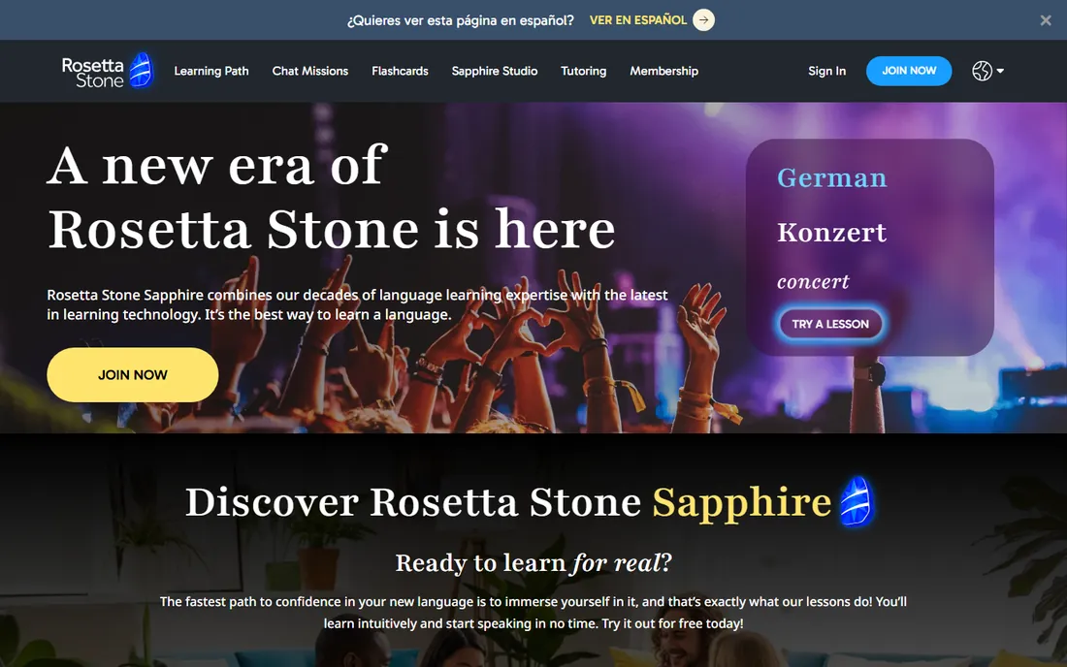
Task: Click the translation word concert
Action: (813, 281)
